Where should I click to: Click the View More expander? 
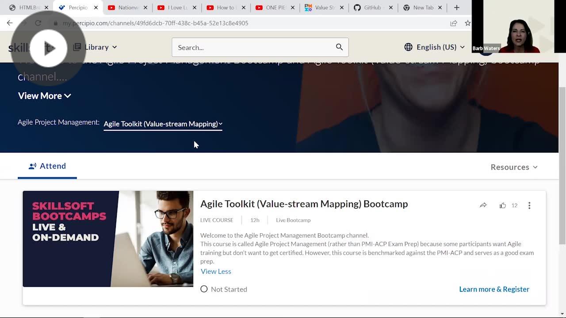[44, 96]
